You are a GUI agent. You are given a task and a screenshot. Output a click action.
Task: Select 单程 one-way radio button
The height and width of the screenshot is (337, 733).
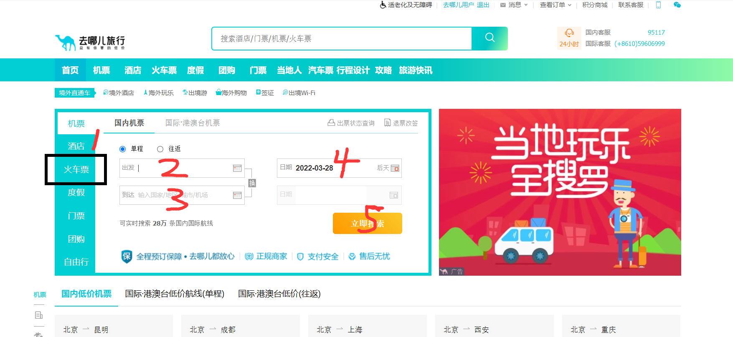[122, 149]
